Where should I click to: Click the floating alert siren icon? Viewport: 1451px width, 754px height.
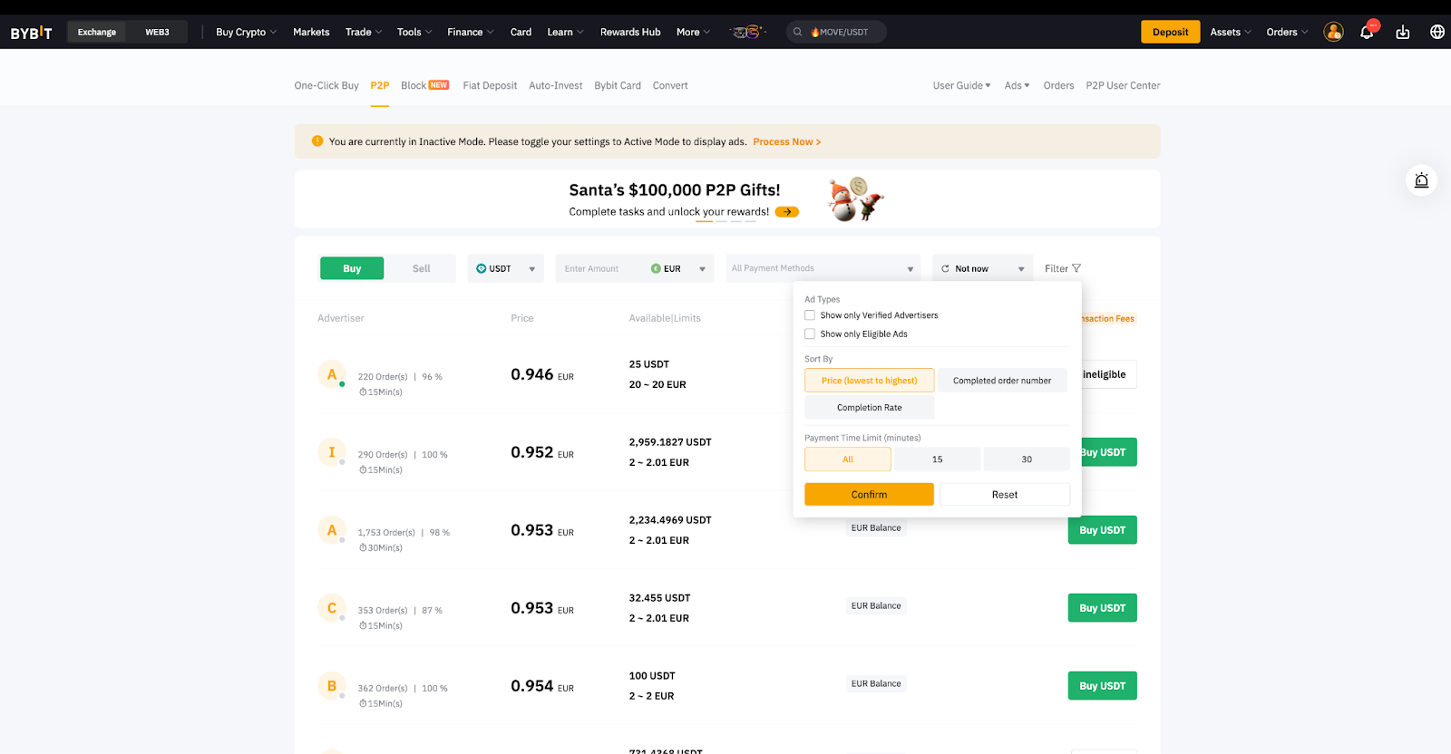click(x=1422, y=180)
